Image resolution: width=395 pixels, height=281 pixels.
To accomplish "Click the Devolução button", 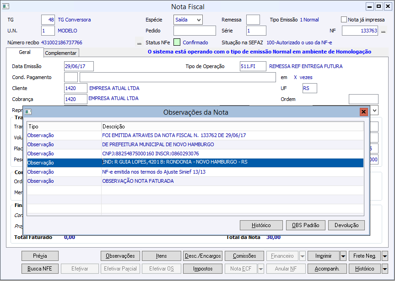I will coord(346,225).
